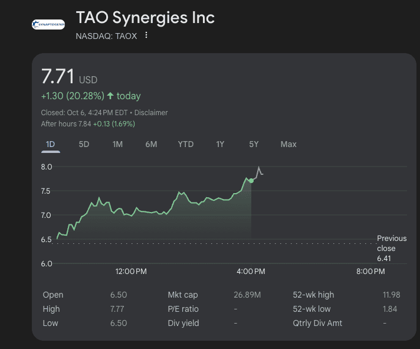This screenshot has width=420, height=349.
Task: Select the Max chart range
Action: click(288, 144)
